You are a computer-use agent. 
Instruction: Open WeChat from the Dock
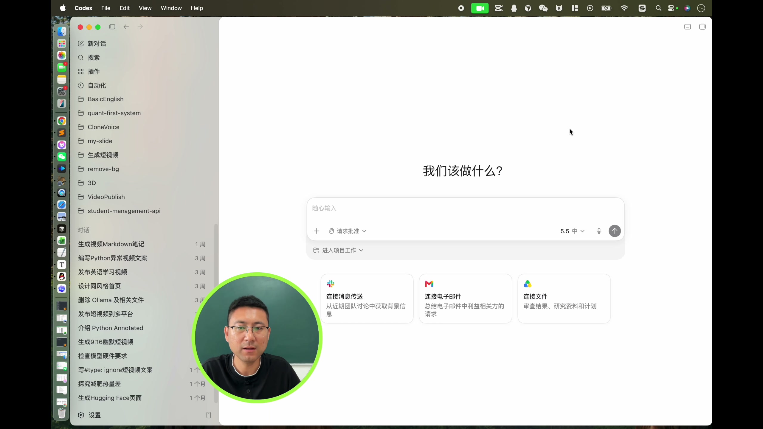[x=62, y=157]
